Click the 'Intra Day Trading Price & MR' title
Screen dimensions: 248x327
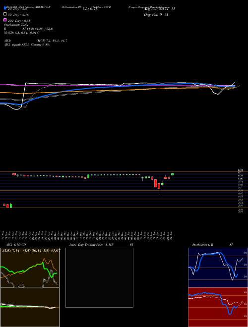point(91,245)
